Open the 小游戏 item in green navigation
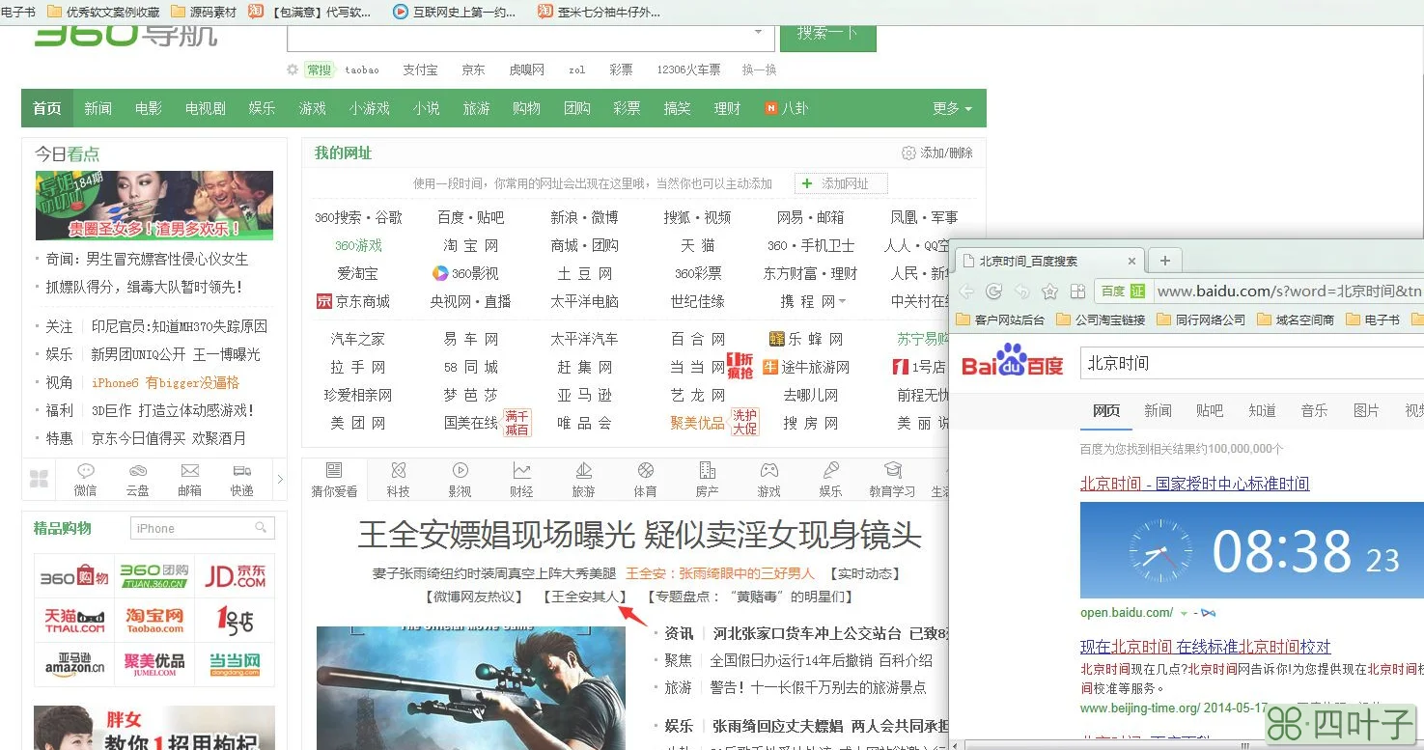The height and width of the screenshot is (750, 1424). point(370,108)
